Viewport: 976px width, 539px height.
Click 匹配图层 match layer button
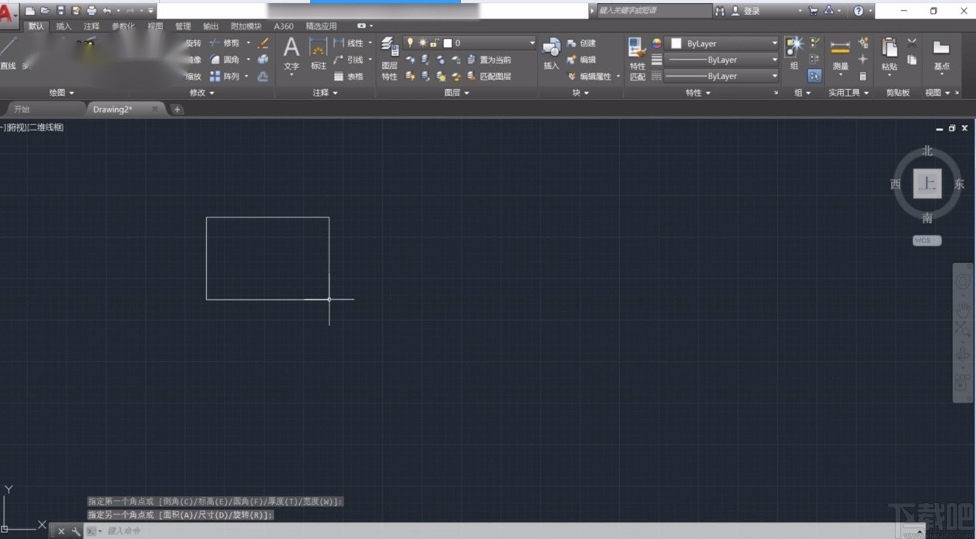coord(489,77)
